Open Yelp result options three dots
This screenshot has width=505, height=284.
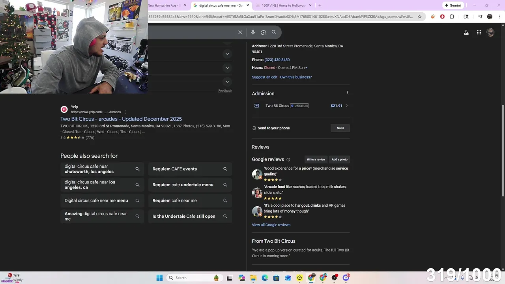click(125, 112)
